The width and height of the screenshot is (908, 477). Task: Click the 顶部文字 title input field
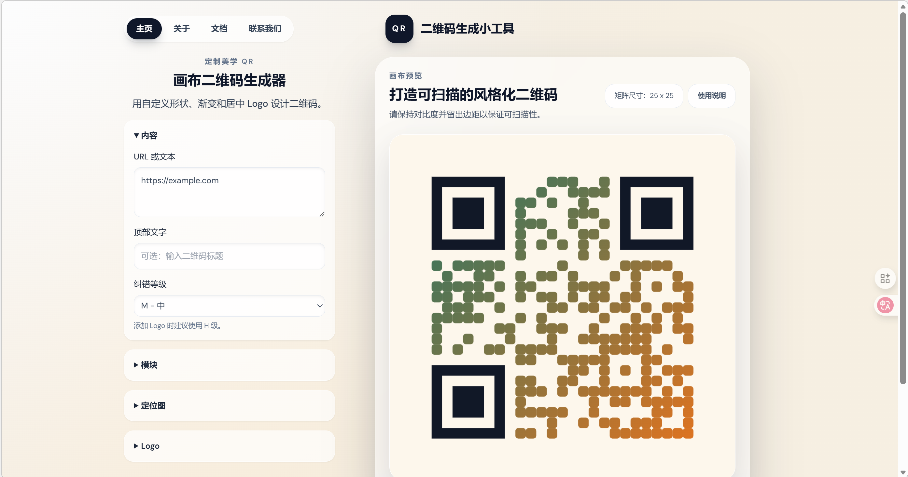coord(229,256)
